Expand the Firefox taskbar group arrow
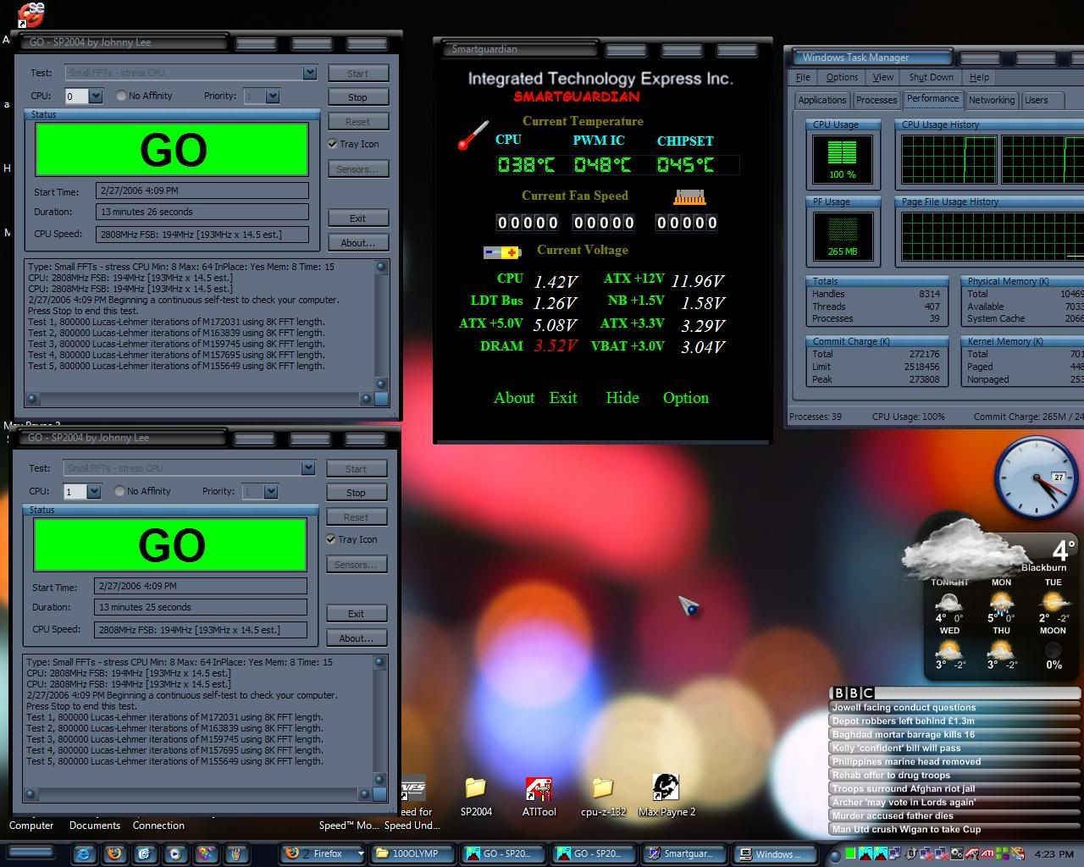 (361, 853)
